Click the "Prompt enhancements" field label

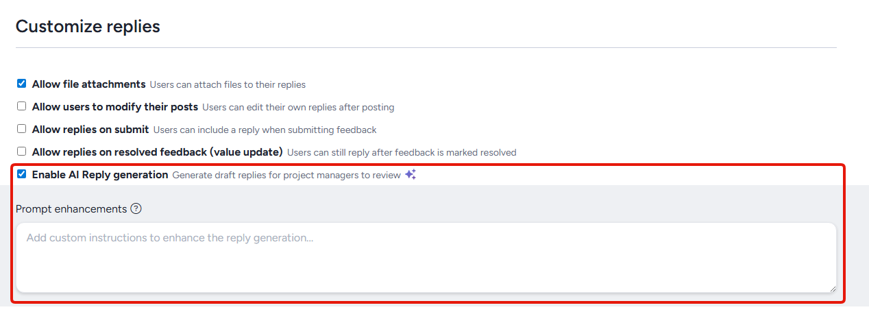(71, 209)
